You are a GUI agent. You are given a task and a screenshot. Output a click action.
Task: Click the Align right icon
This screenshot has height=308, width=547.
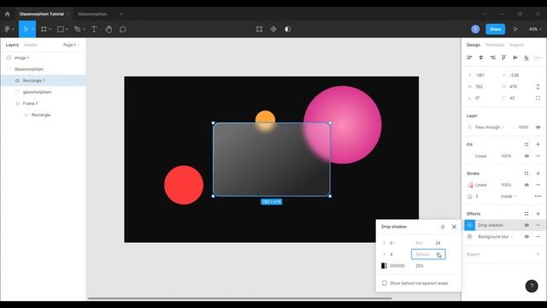pyautogui.click(x=492, y=57)
